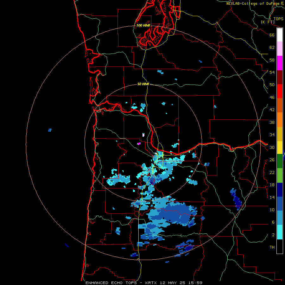Click the legend value 66
Image resolution: width=285 pixels, height=285 pixels.
272,35
